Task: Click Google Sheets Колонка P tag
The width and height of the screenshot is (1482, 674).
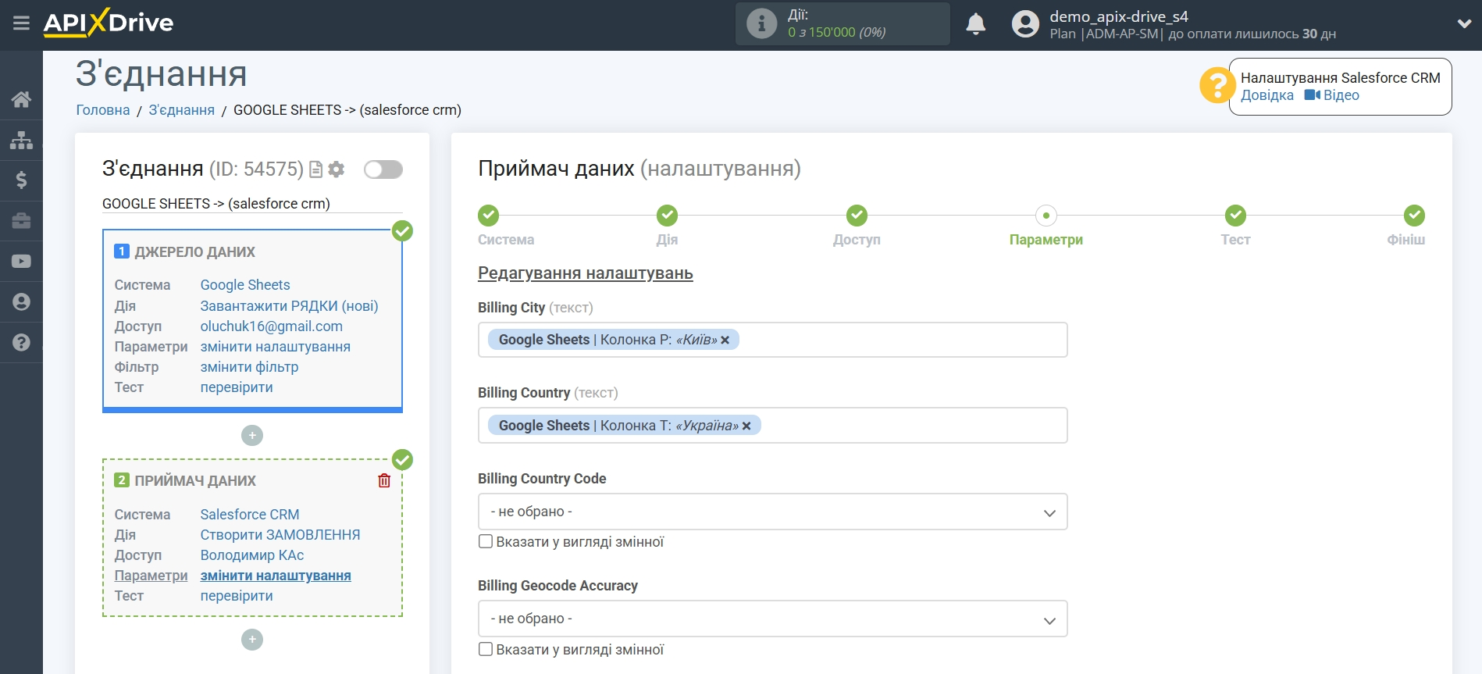Action: pyautogui.click(x=613, y=340)
